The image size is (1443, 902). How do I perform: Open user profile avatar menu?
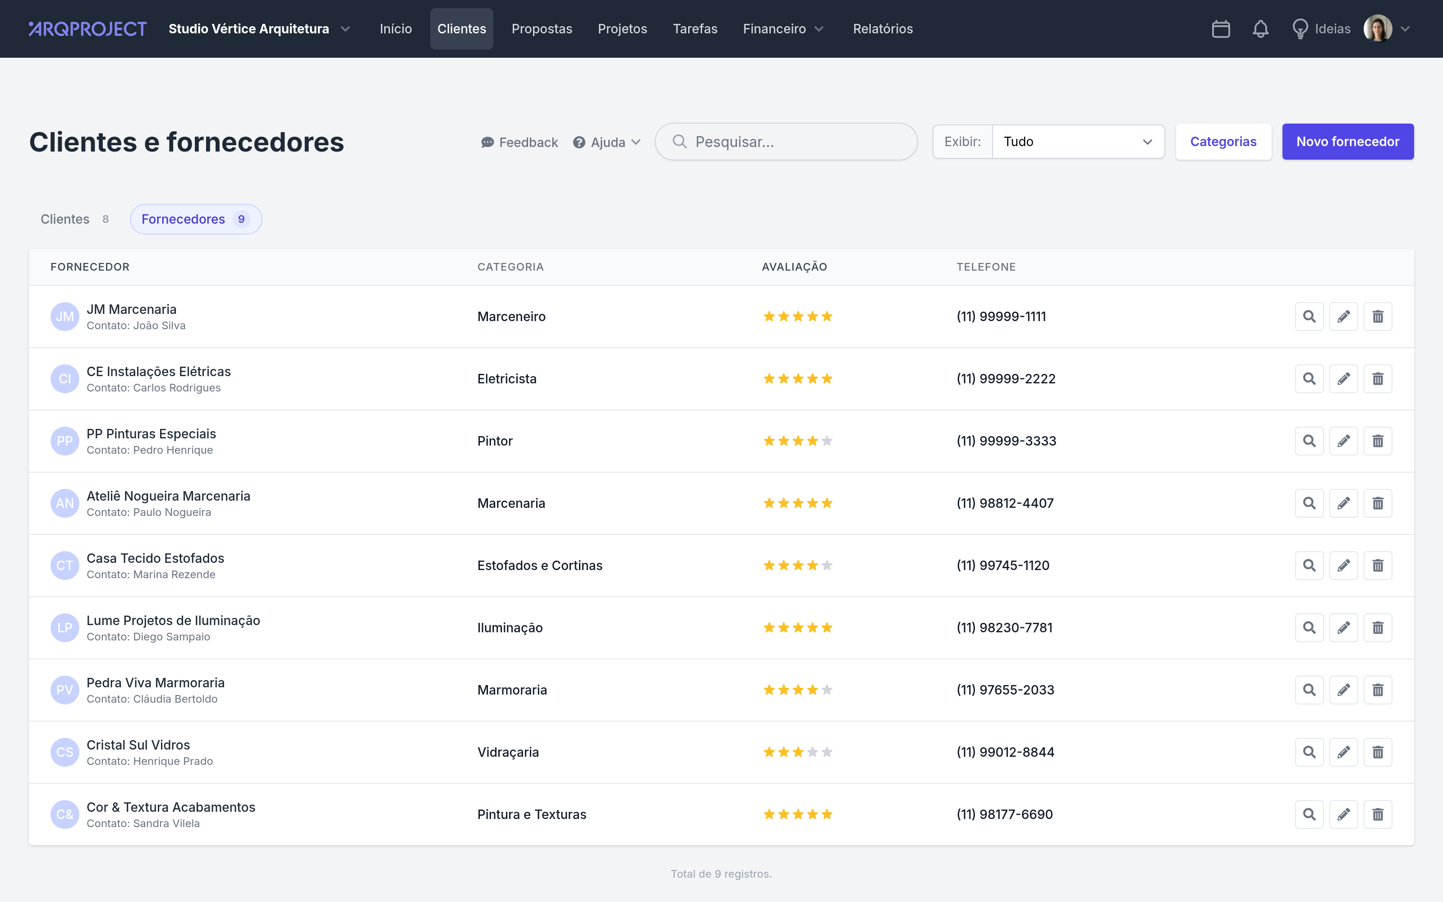pos(1386,28)
